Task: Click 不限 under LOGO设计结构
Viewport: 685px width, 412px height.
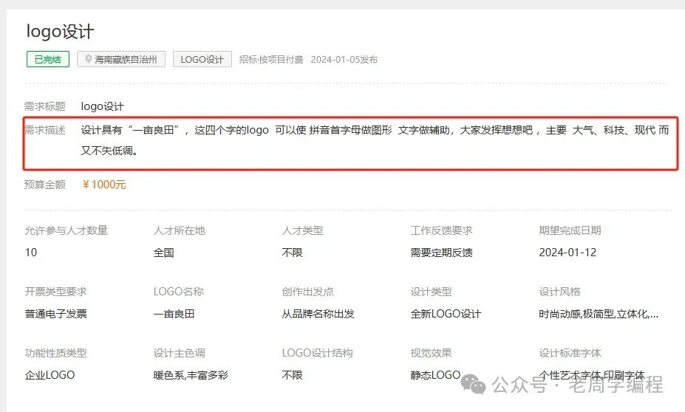Action: [293, 374]
